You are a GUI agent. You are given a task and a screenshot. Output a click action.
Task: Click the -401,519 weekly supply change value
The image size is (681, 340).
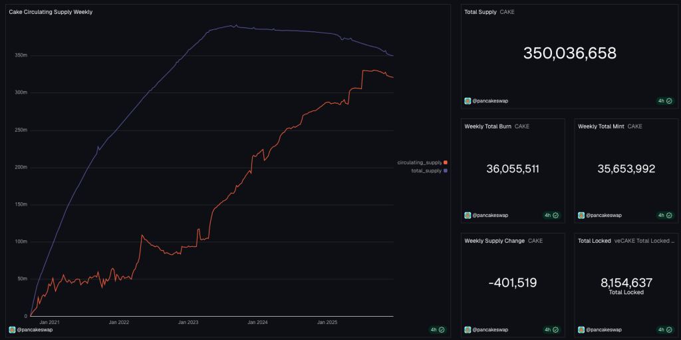coord(513,283)
